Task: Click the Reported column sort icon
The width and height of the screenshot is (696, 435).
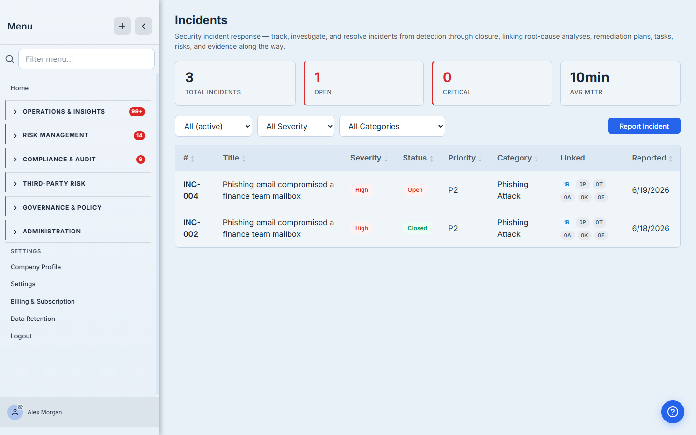Action: click(670, 159)
